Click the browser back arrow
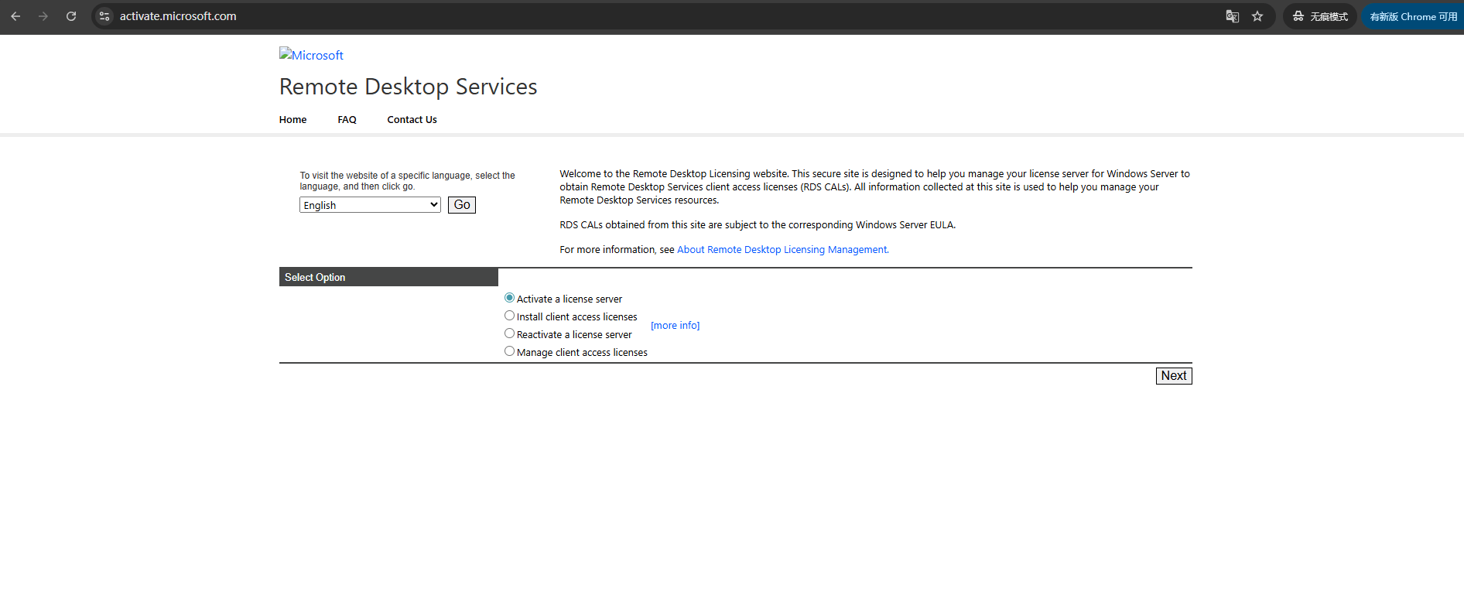 coord(15,16)
